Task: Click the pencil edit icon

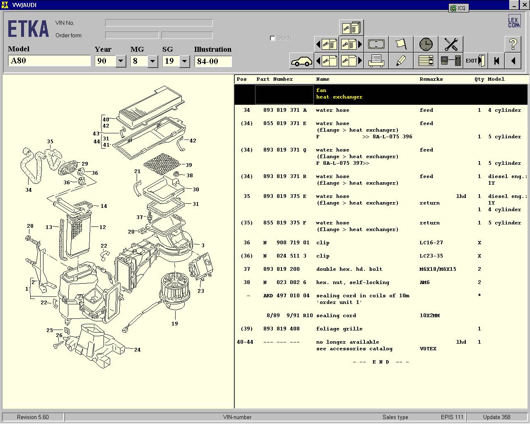Action: point(401,61)
